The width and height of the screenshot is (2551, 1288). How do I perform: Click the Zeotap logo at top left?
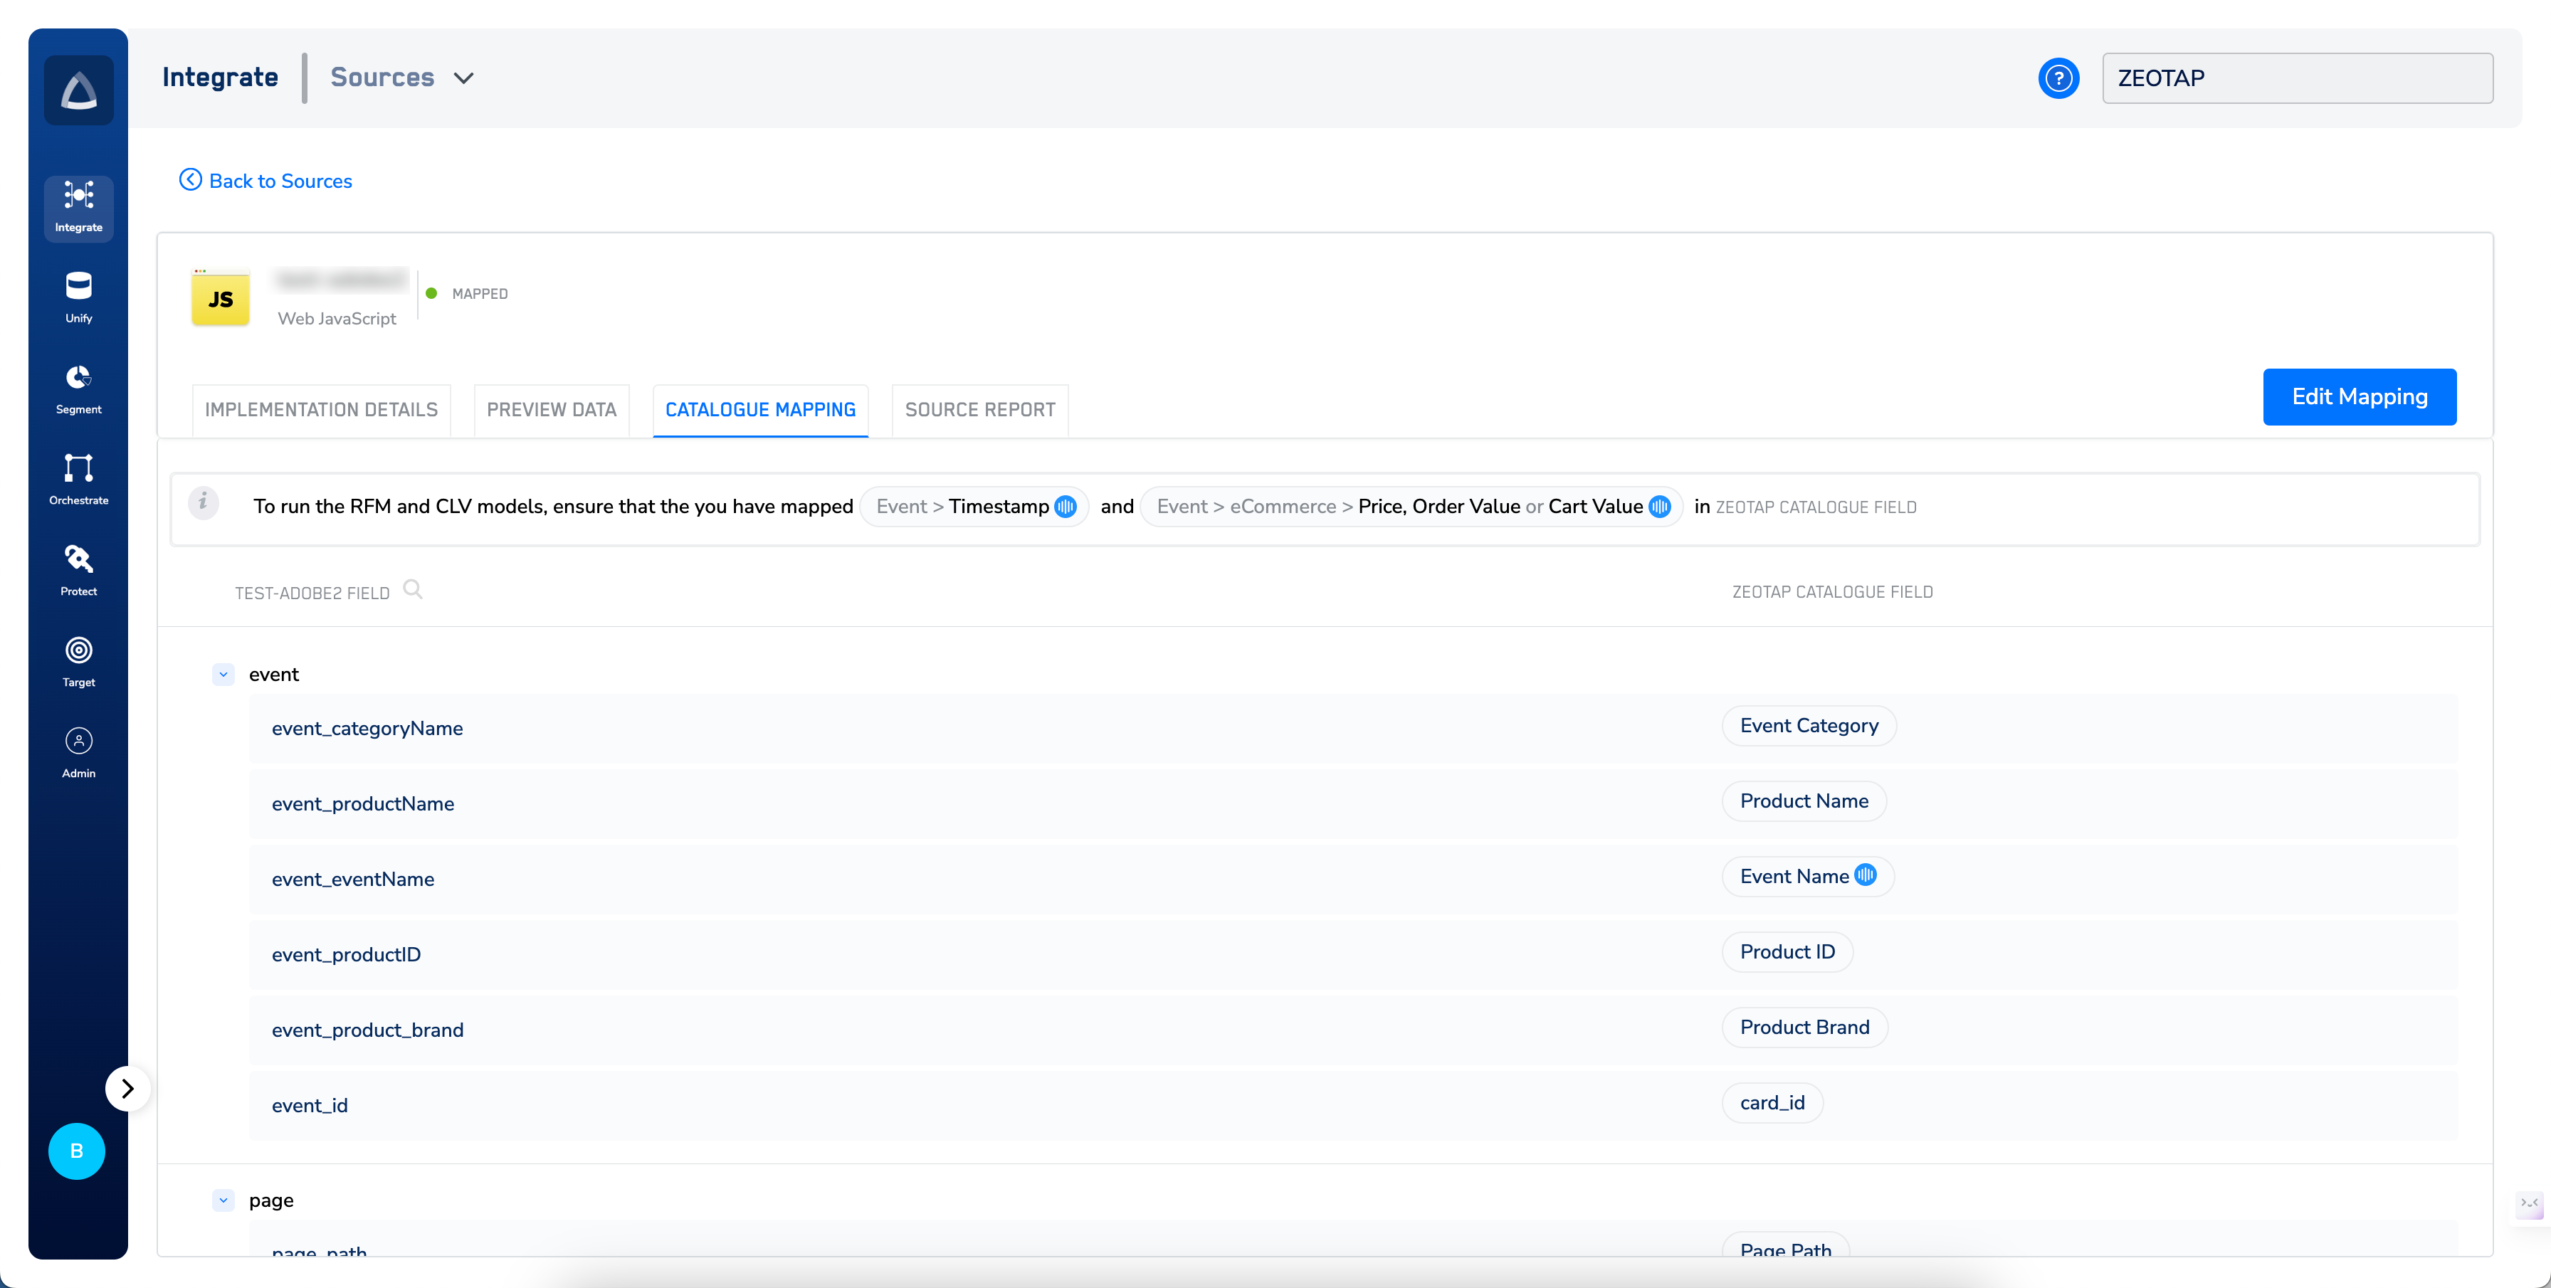click(78, 90)
